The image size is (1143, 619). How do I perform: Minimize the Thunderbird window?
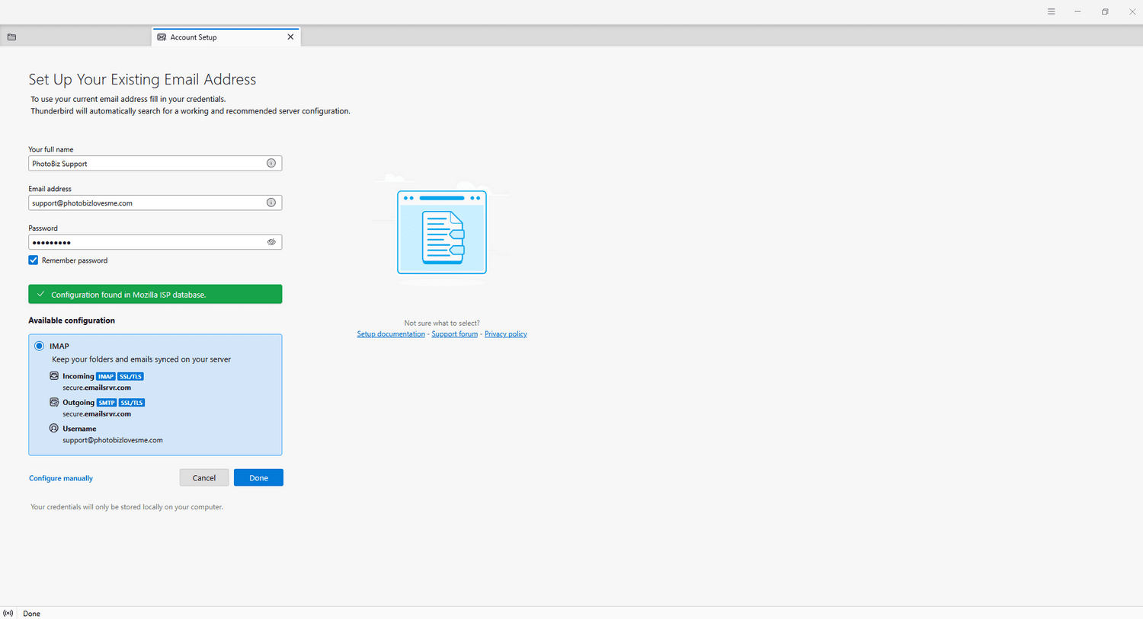tap(1077, 11)
